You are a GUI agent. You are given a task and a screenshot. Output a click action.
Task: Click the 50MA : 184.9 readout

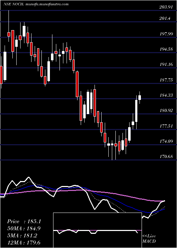coord(24,229)
